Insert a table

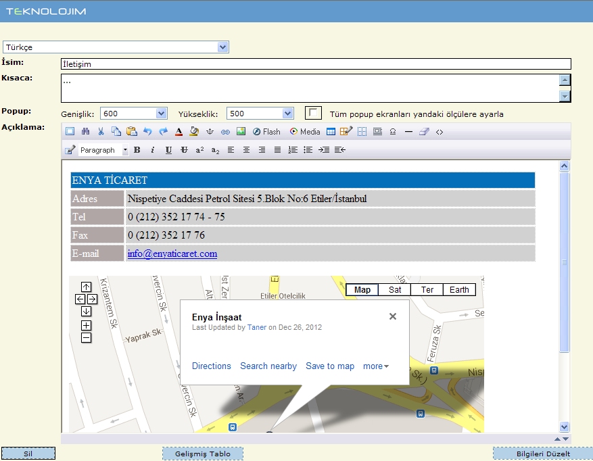(x=331, y=132)
